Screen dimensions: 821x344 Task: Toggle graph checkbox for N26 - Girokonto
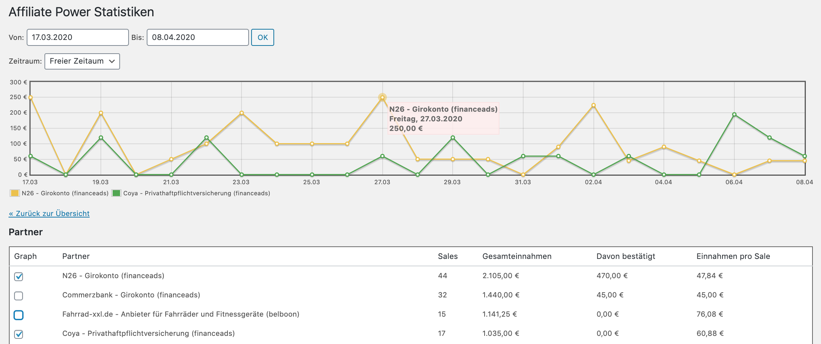[x=19, y=276]
